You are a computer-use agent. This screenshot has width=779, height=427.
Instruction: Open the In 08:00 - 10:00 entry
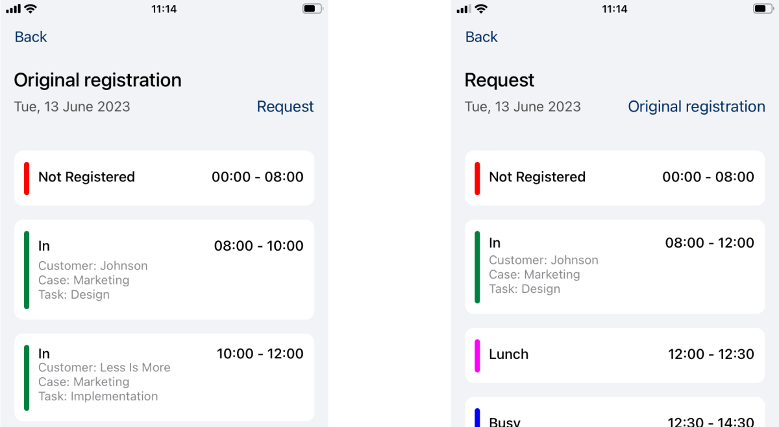point(164,270)
